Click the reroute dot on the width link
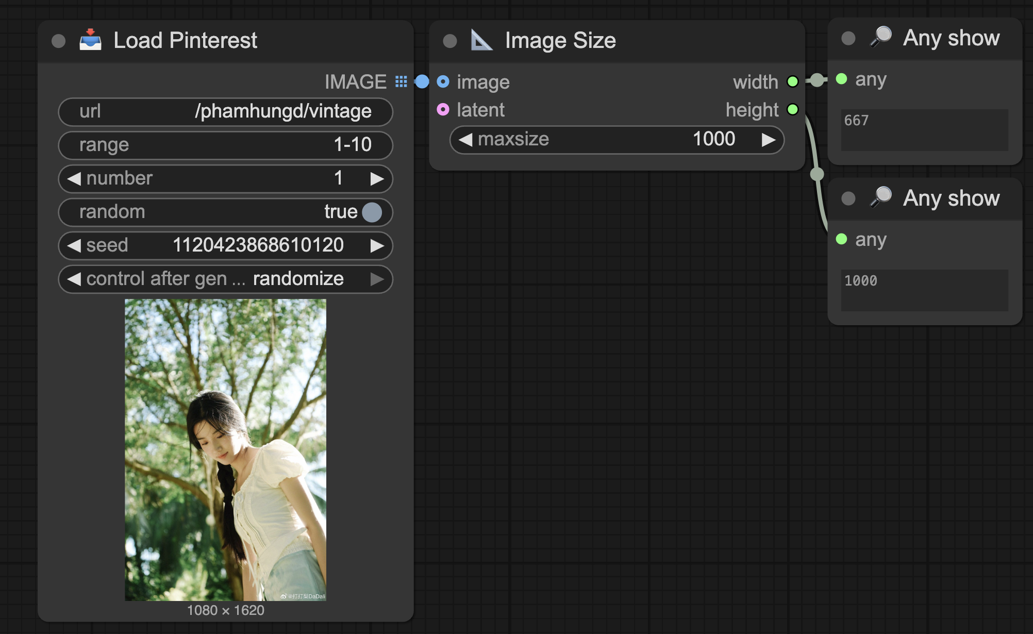Screen dimensions: 1033x634 coord(817,80)
